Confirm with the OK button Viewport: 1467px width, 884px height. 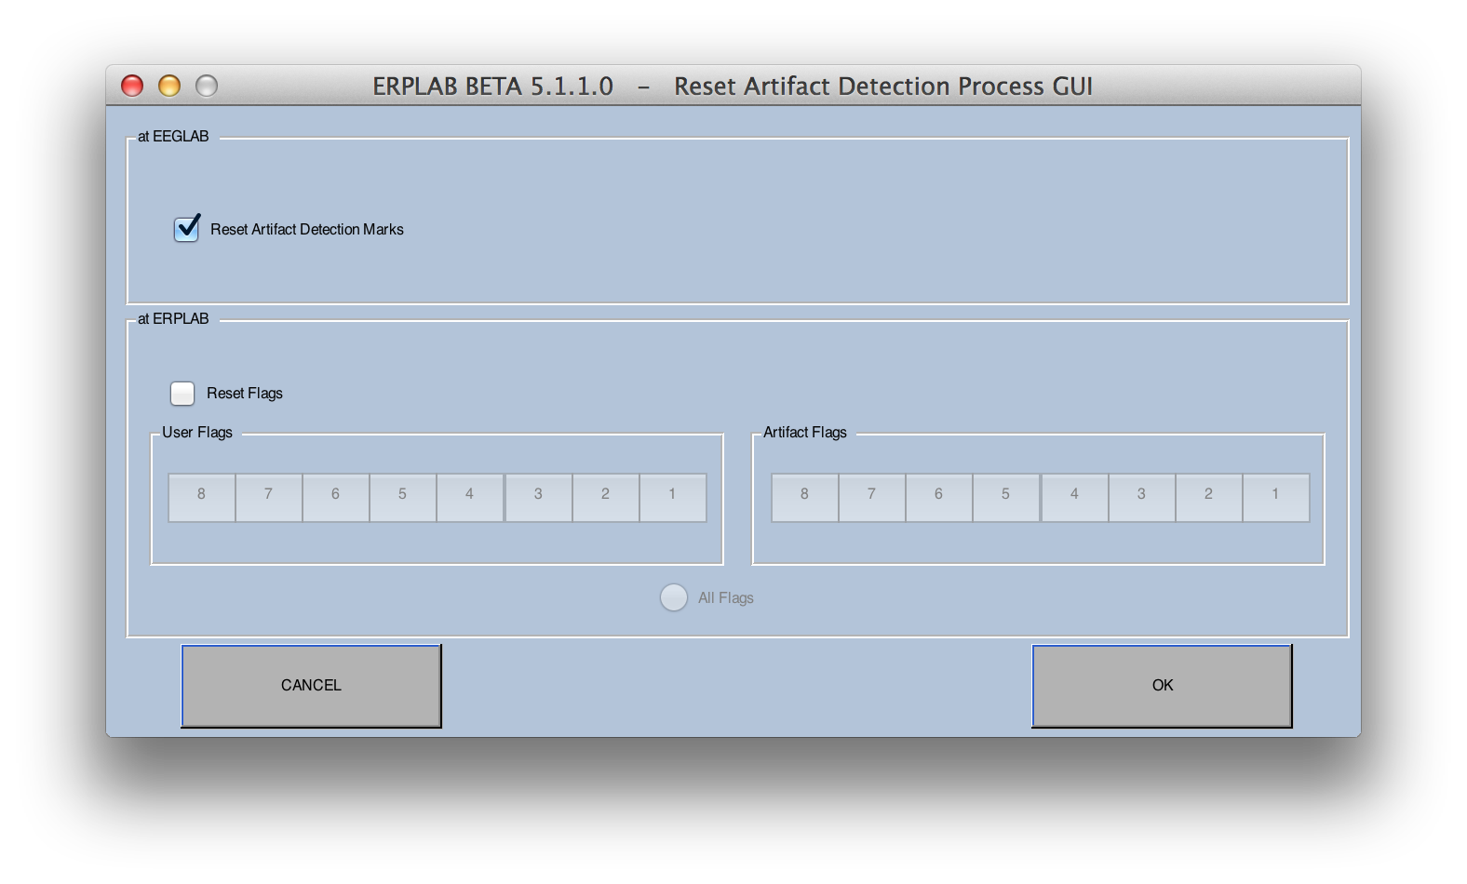click(x=1162, y=686)
